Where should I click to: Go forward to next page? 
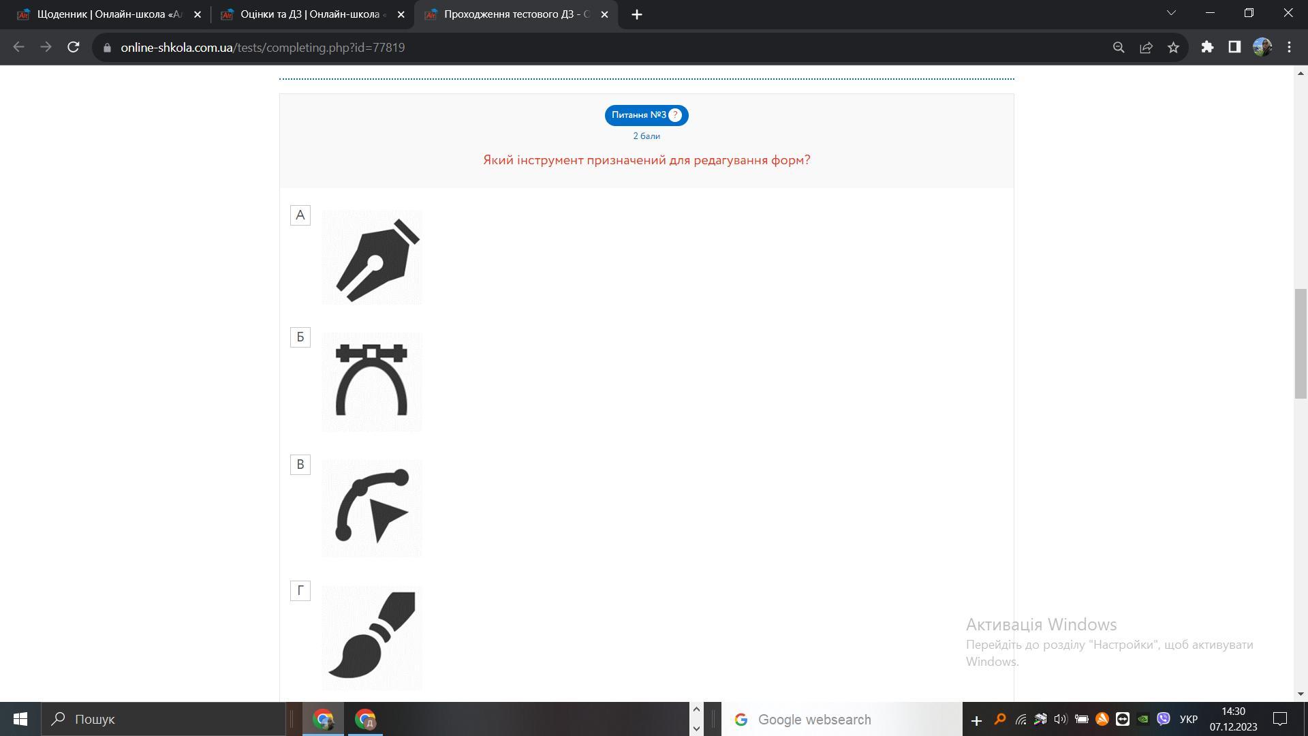(46, 47)
